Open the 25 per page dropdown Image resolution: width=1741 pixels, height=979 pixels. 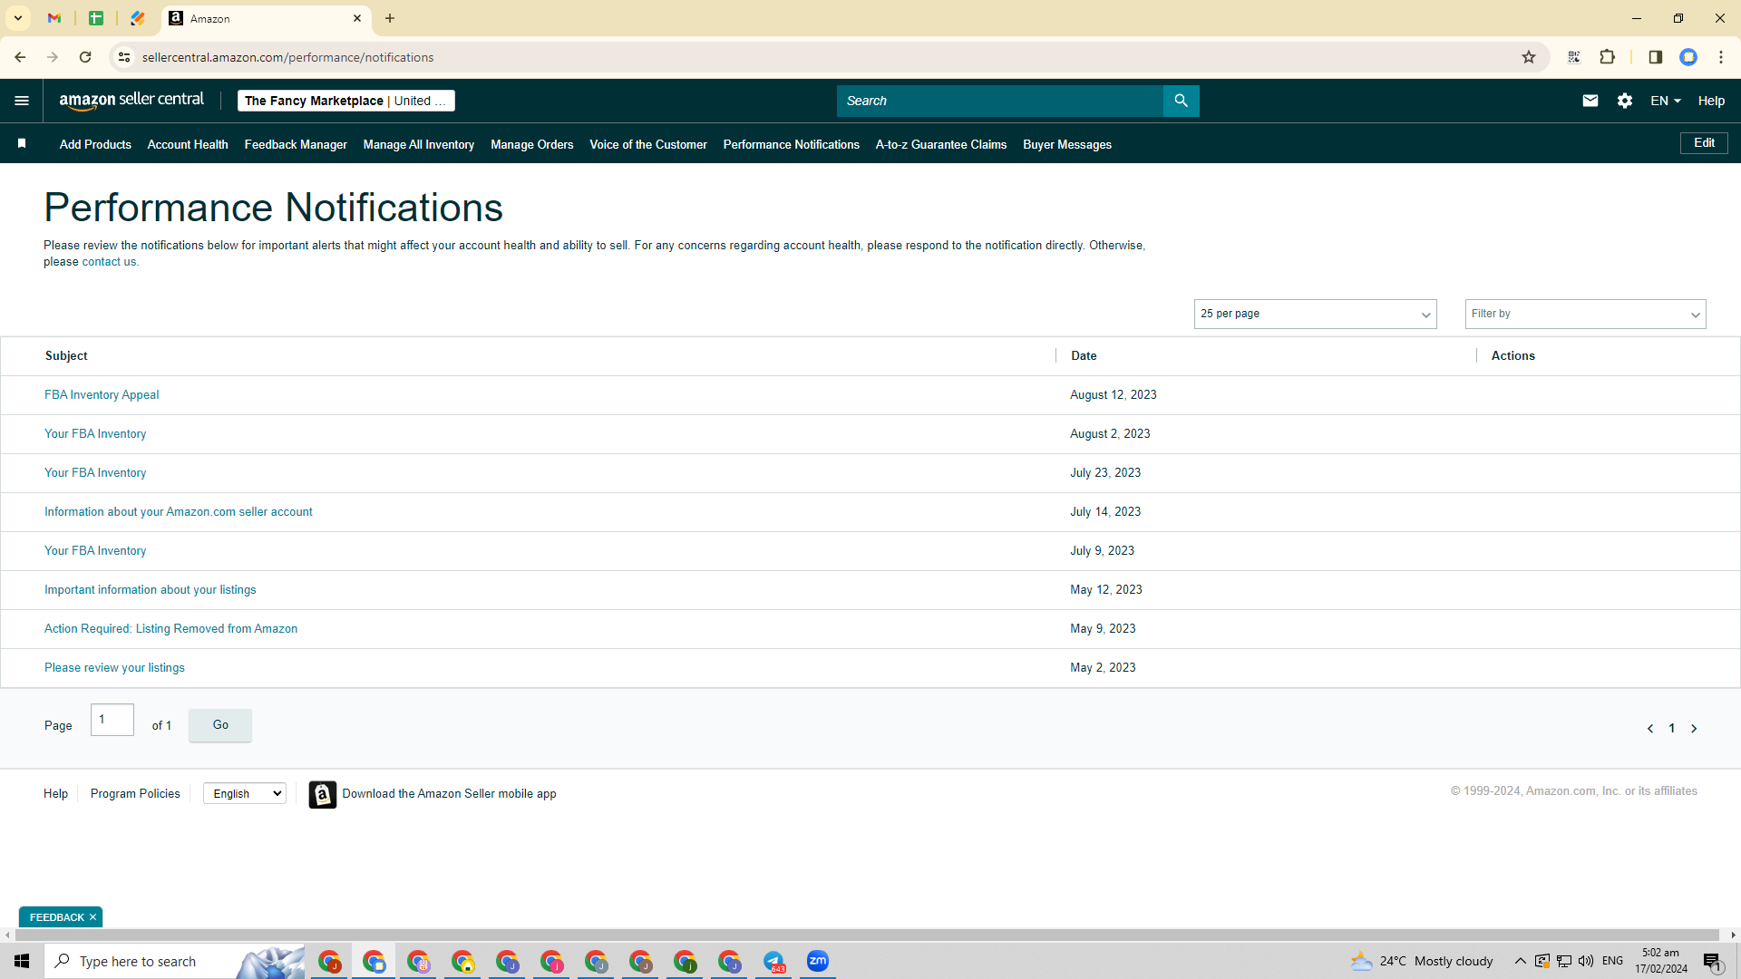(x=1315, y=314)
